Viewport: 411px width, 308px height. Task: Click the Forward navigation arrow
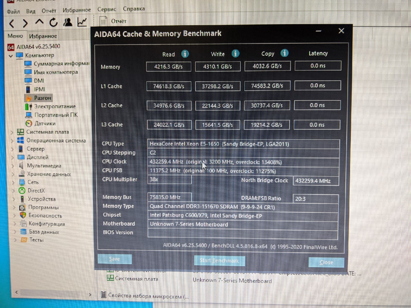25,23
